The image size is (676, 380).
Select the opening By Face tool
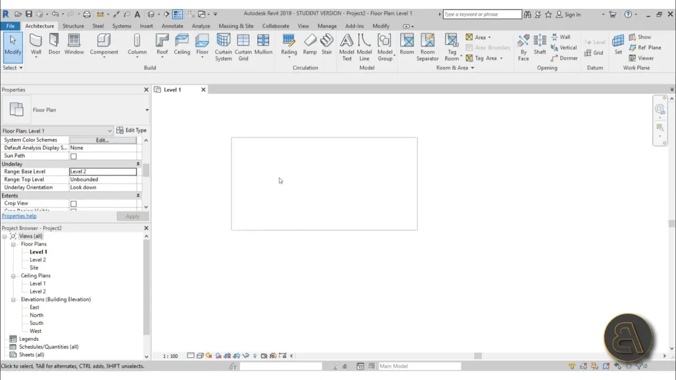pos(523,47)
